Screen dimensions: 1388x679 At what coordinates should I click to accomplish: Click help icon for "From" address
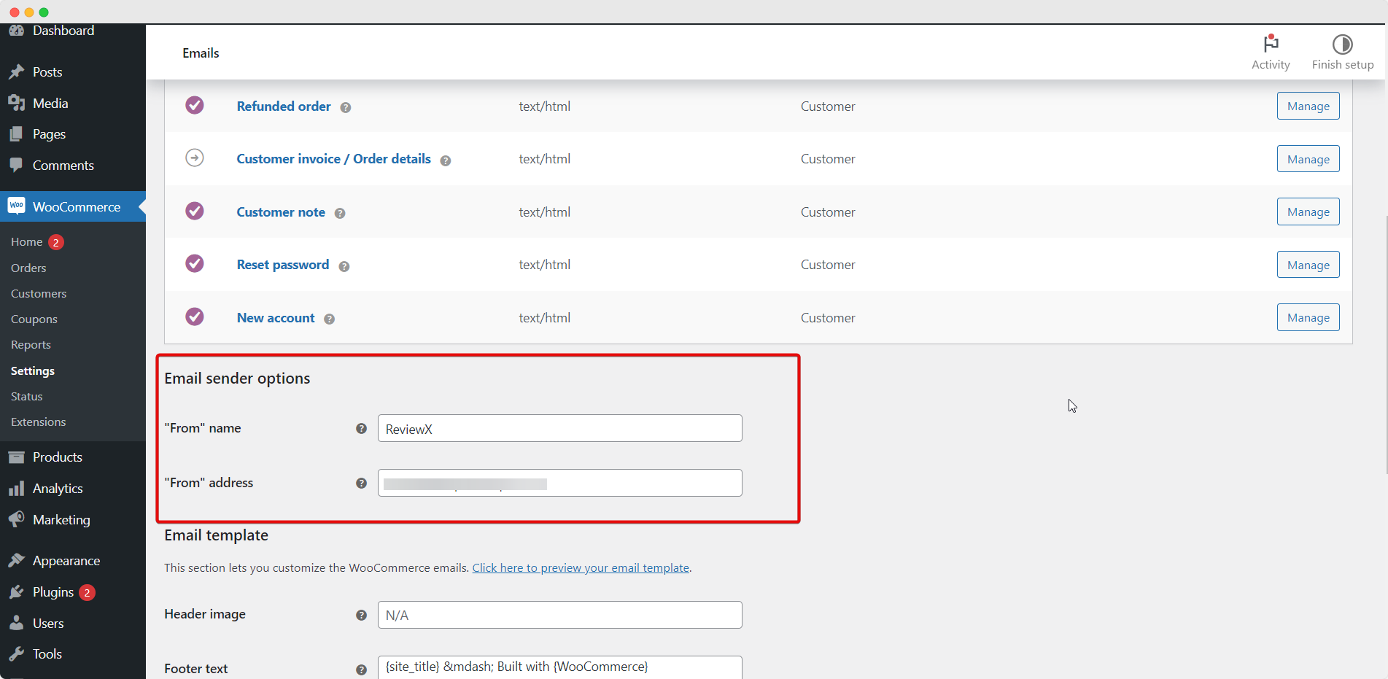361,484
